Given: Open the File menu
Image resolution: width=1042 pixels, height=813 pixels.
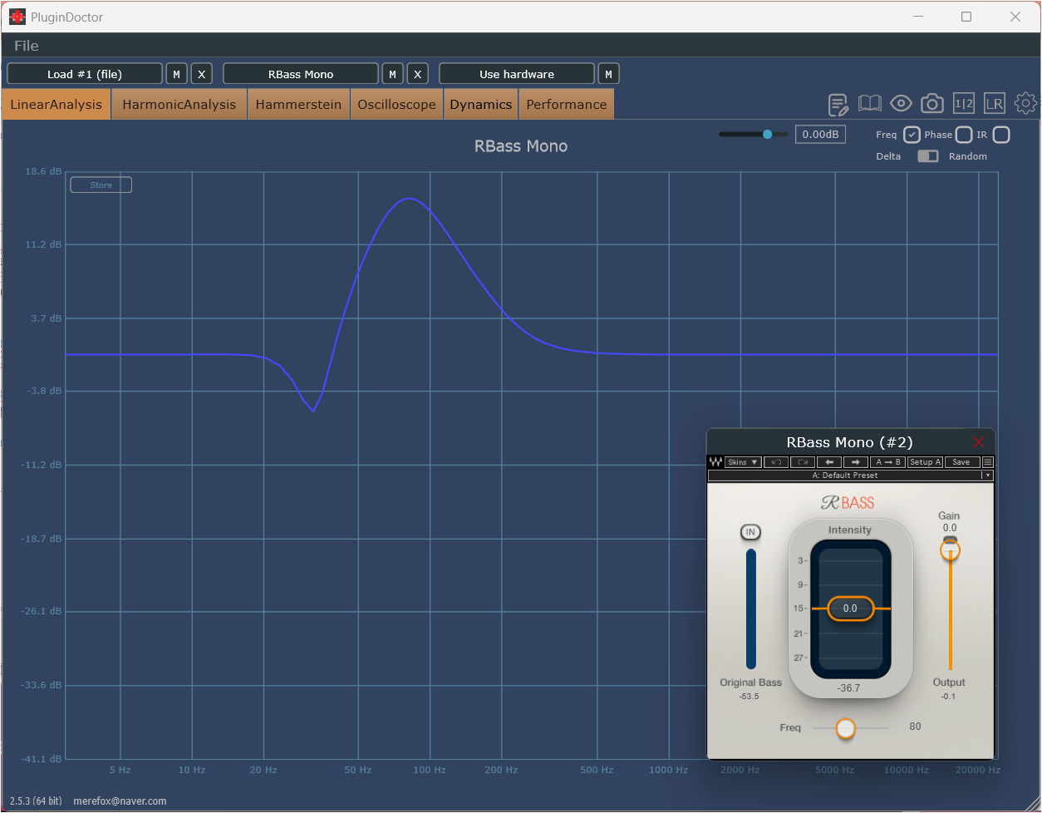Looking at the screenshot, I should (x=27, y=46).
